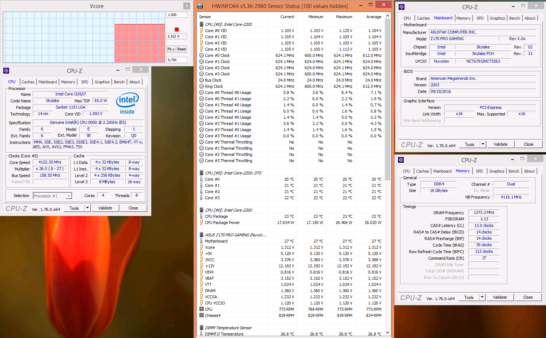Select the Multiplier value x 26.0 ( 8 - 27 )
Viewport: 546px width, 338px height.
point(50,169)
